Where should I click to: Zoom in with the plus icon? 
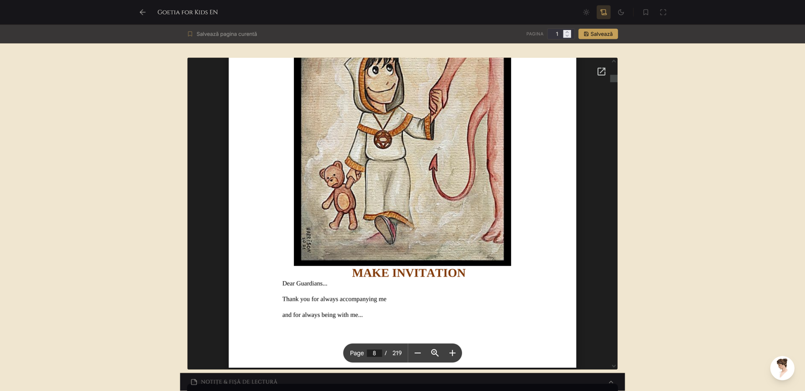click(x=452, y=353)
